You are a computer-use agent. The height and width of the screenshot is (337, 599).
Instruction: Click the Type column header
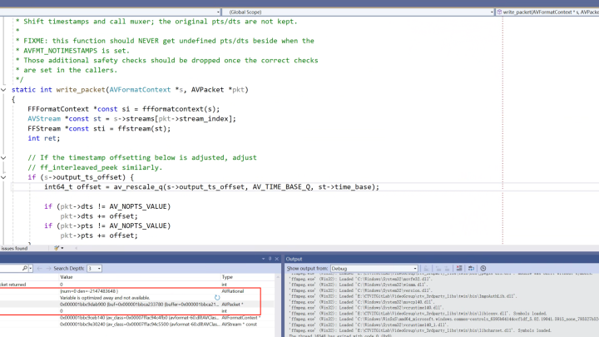point(227,277)
